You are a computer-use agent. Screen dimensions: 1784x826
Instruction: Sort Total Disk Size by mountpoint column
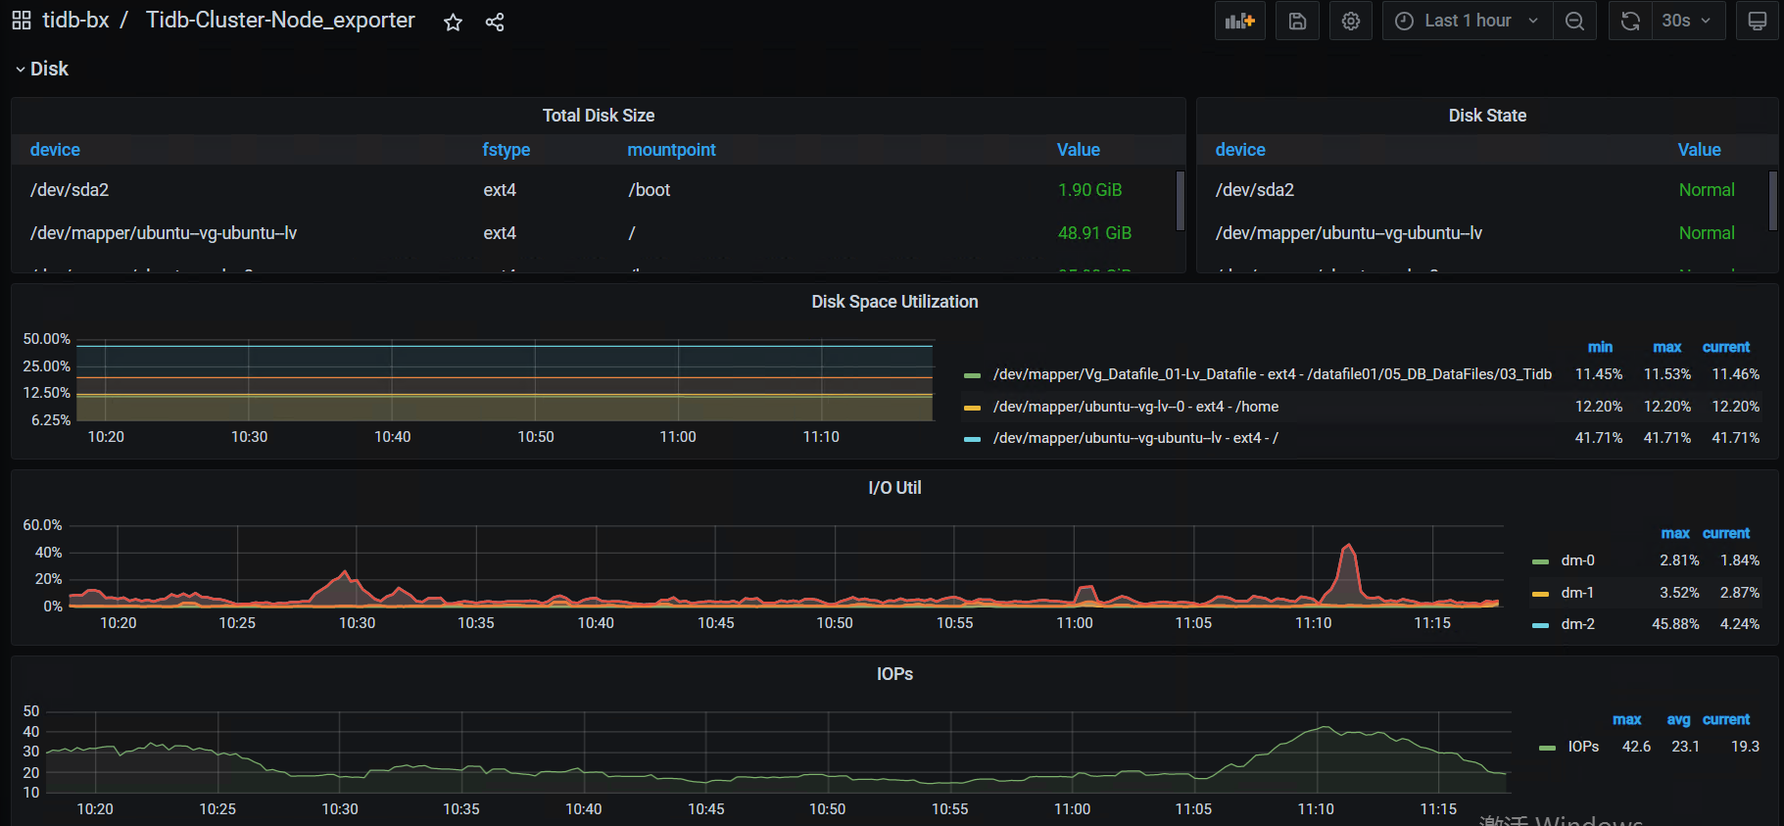(x=671, y=150)
